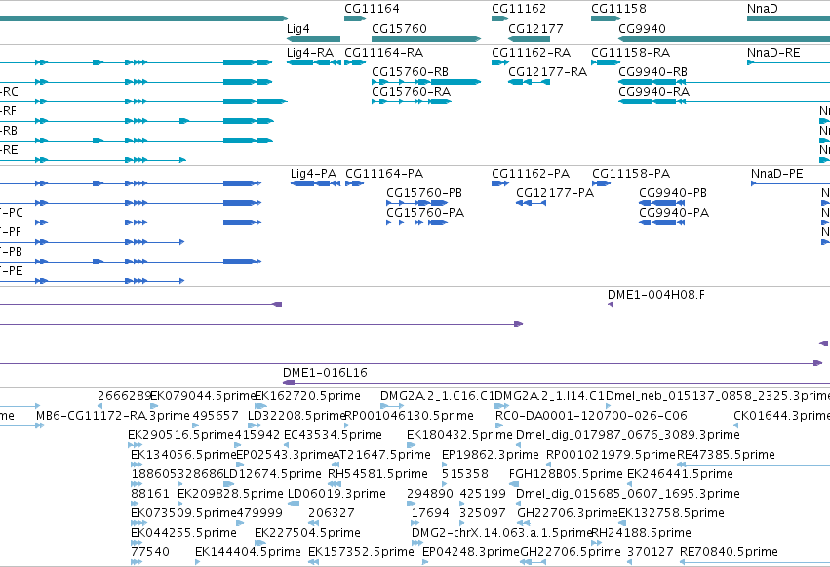Select the CG15760 gene feature
The width and height of the screenshot is (830, 567).
point(426,39)
